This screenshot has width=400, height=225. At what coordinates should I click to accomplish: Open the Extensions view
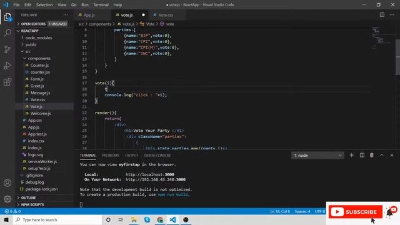tap(7, 82)
